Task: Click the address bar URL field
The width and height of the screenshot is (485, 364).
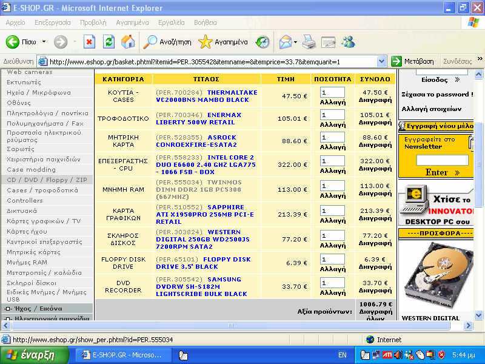Action: pos(213,62)
